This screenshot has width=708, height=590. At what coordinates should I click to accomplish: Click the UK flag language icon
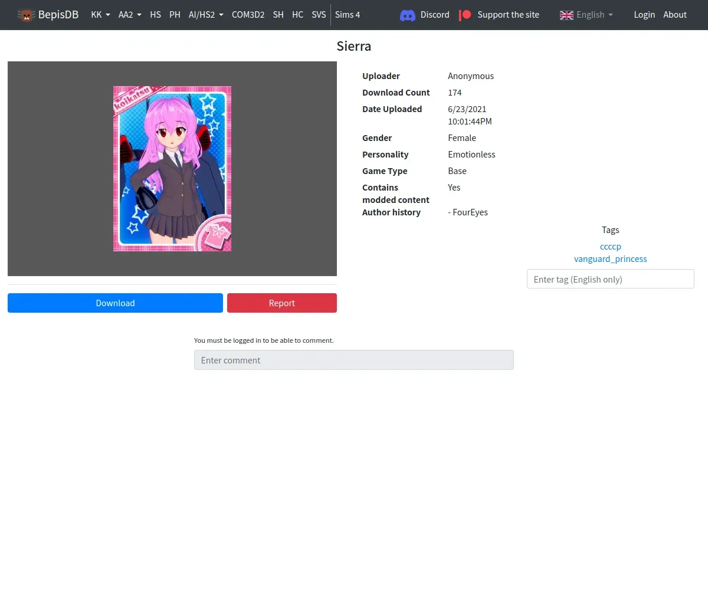(x=566, y=15)
